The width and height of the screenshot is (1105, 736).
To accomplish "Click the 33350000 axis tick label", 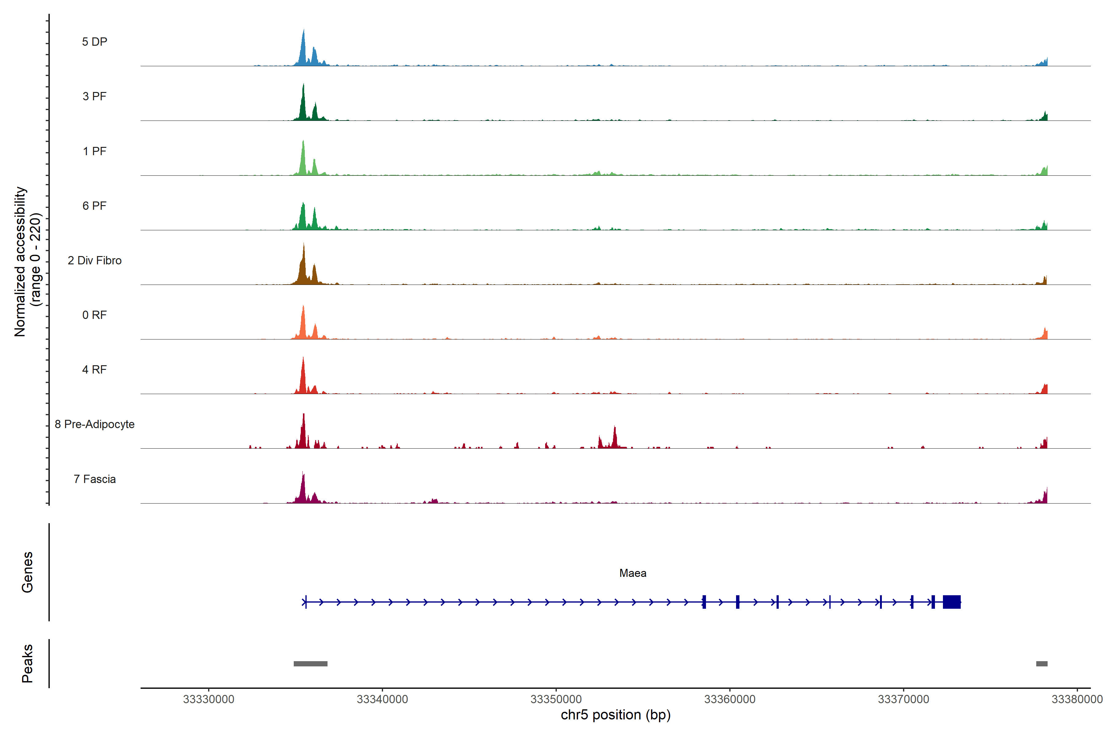I will [556, 700].
